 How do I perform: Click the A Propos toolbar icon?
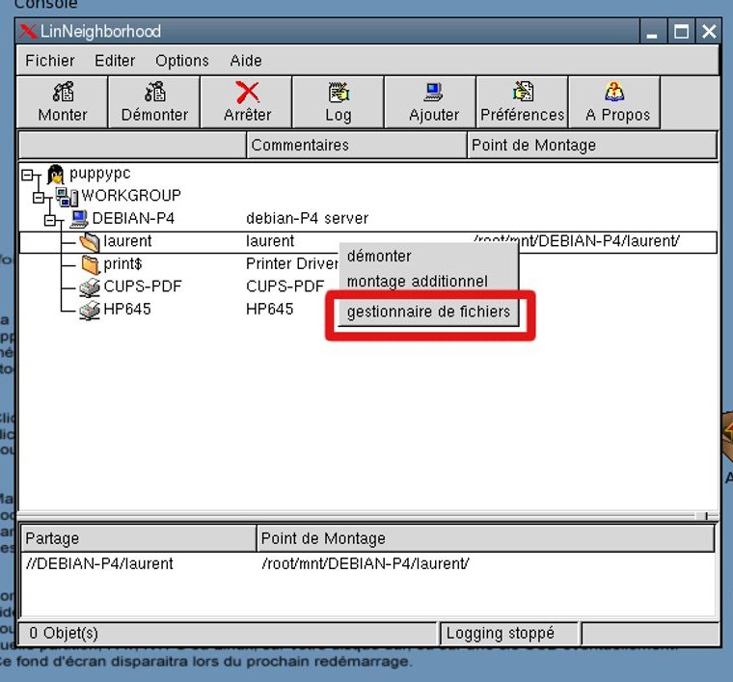coord(616,93)
